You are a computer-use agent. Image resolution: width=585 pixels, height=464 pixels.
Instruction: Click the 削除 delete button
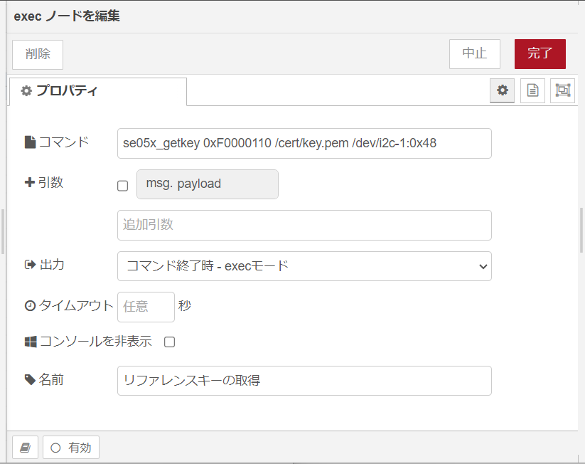(38, 55)
